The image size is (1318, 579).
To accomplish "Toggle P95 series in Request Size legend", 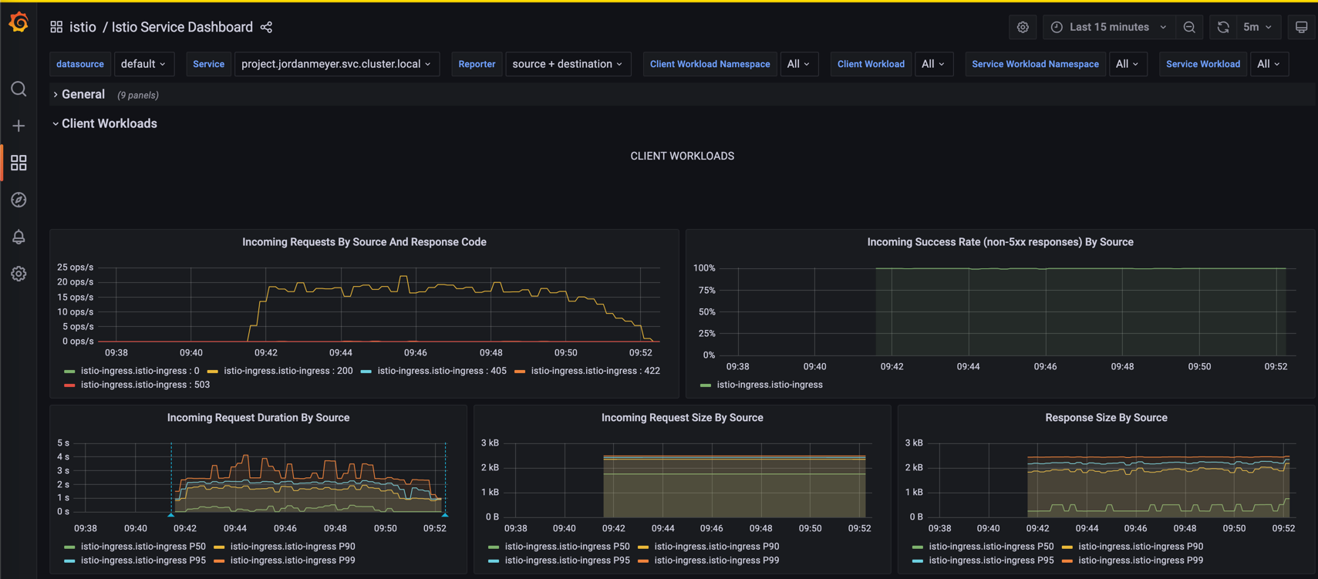I will [568, 560].
